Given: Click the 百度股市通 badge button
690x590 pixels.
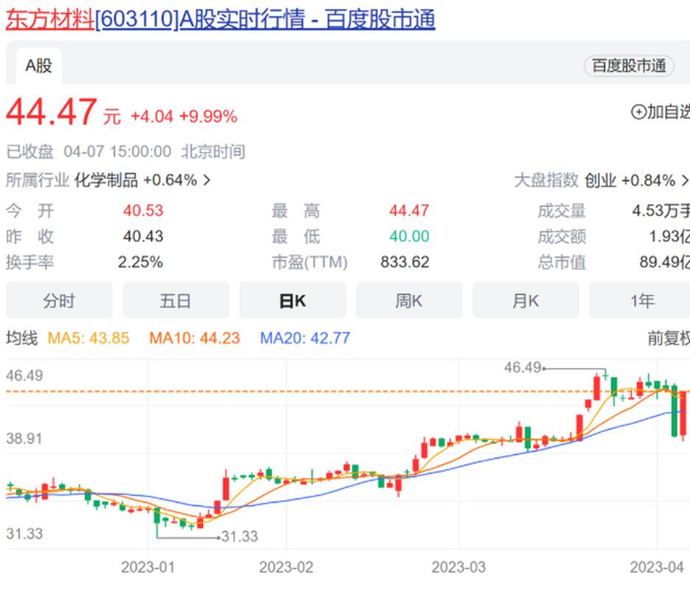Looking at the screenshot, I should pos(629,66).
